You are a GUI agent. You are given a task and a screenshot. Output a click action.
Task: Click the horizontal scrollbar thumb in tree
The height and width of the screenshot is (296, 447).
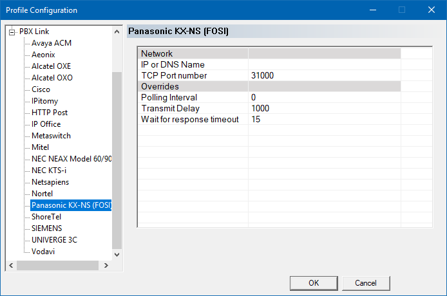(x=57, y=266)
